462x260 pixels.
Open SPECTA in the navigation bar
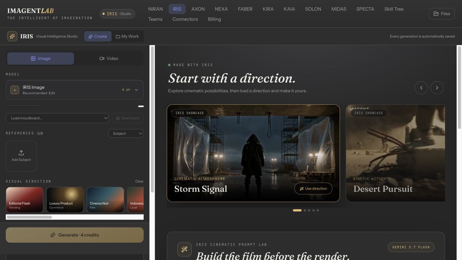365,9
